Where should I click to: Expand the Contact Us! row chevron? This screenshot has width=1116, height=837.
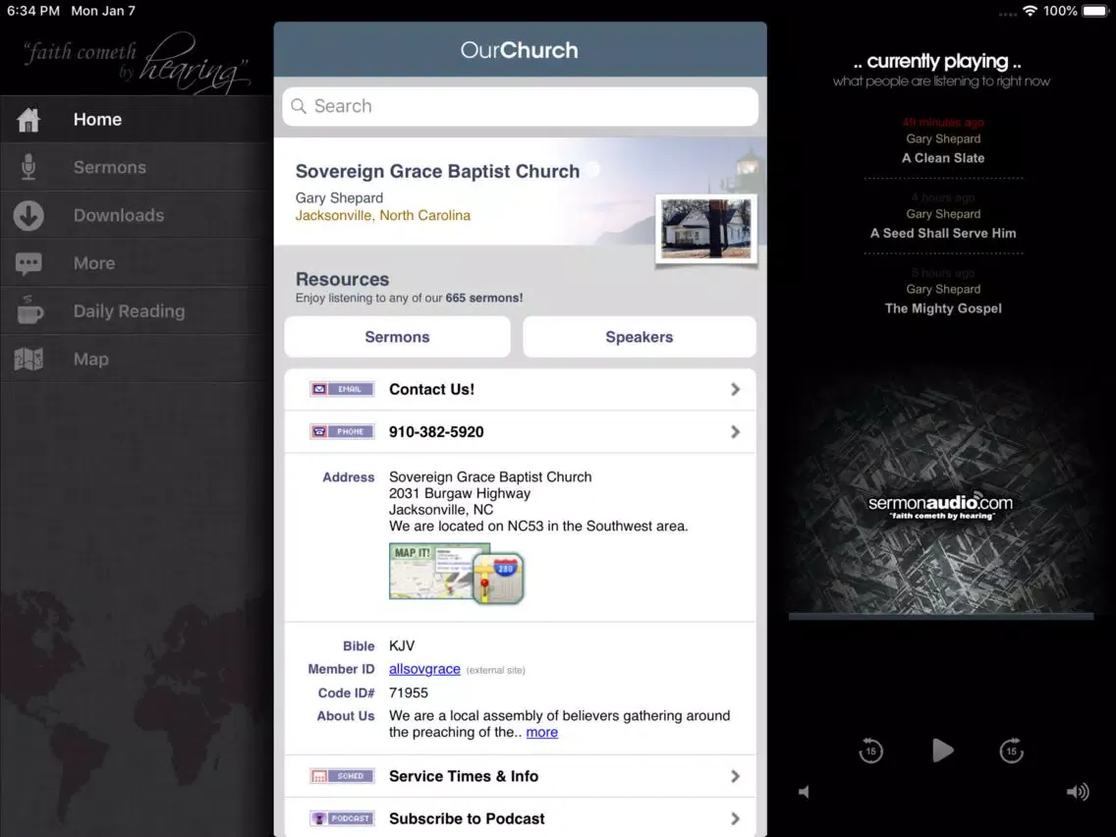[735, 389]
